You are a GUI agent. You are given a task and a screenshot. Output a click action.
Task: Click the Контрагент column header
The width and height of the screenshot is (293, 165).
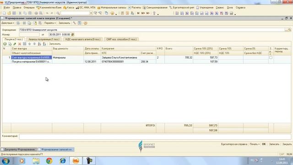[128, 49]
